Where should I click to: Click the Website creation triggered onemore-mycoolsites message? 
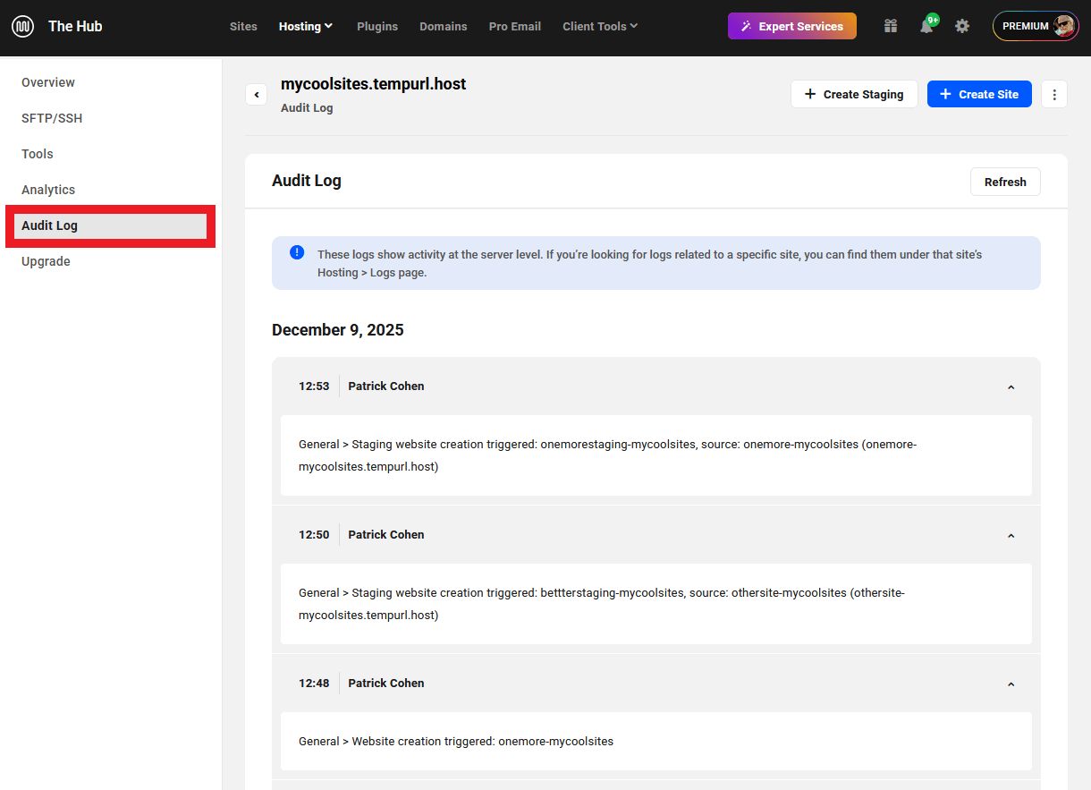[x=456, y=741]
